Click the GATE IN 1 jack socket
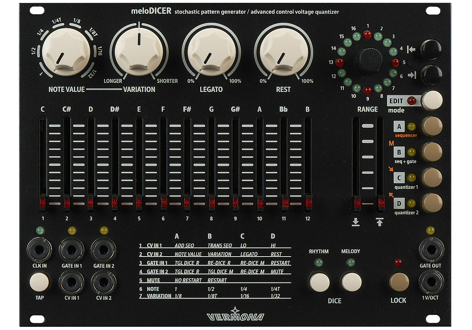 pos(72,250)
